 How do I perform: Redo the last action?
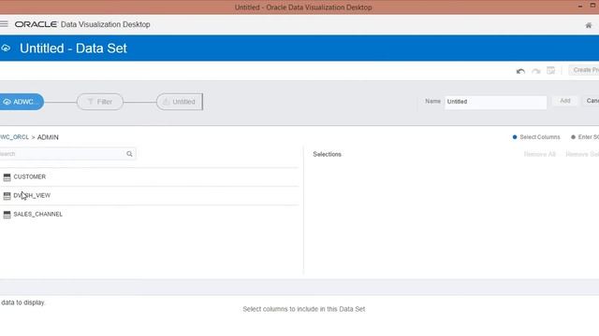536,71
